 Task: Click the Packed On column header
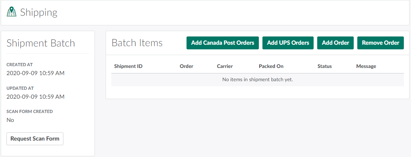271,66
